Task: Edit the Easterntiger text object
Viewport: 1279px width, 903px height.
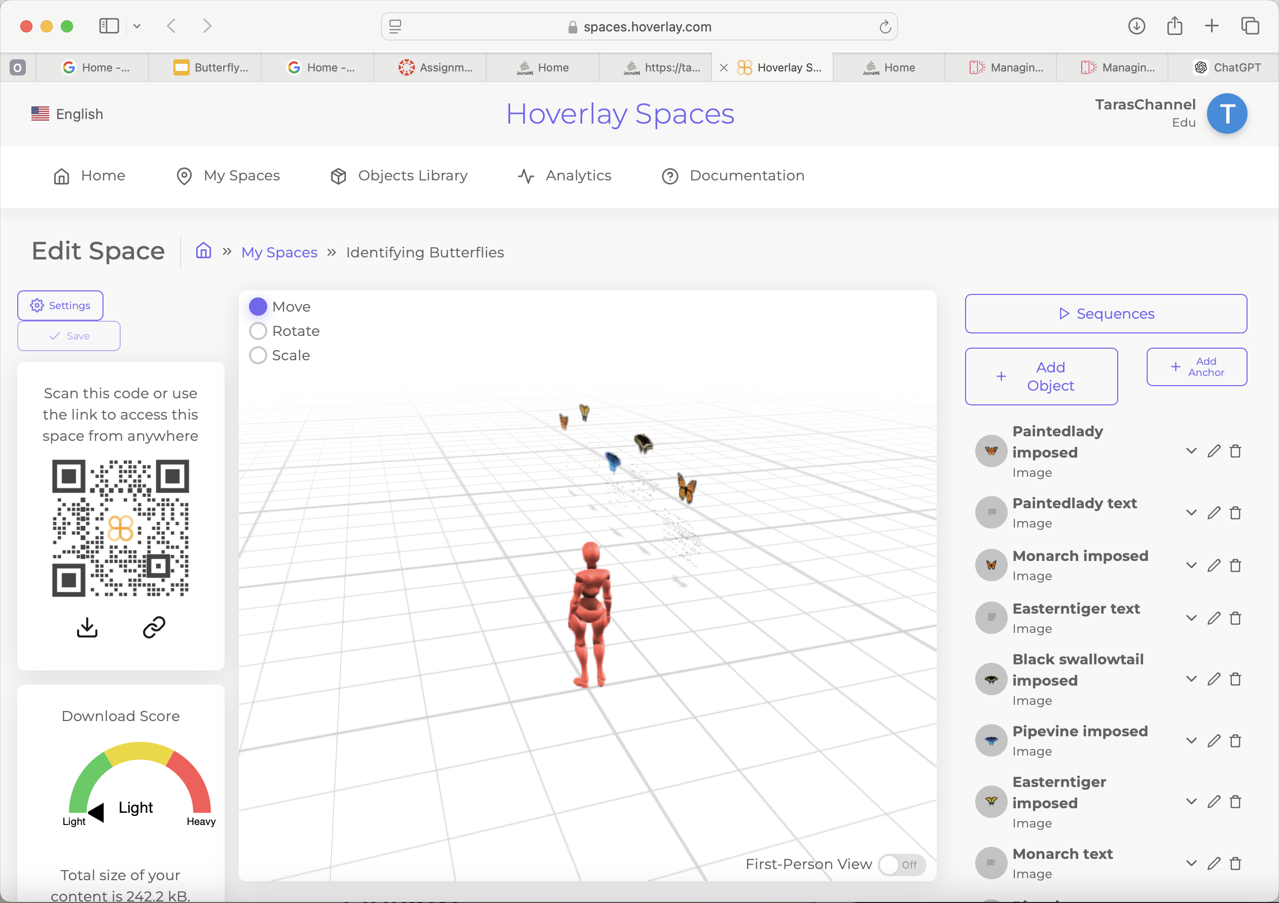Action: pyautogui.click(x=1214, y=618)
